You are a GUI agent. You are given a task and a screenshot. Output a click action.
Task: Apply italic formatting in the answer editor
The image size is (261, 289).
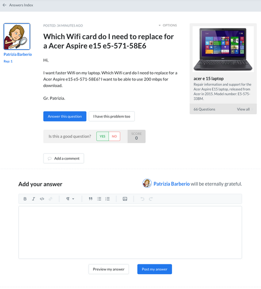pyautogui.click(x=33, y=198)
